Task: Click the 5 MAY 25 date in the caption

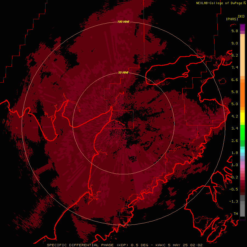Action: (178, 245)
